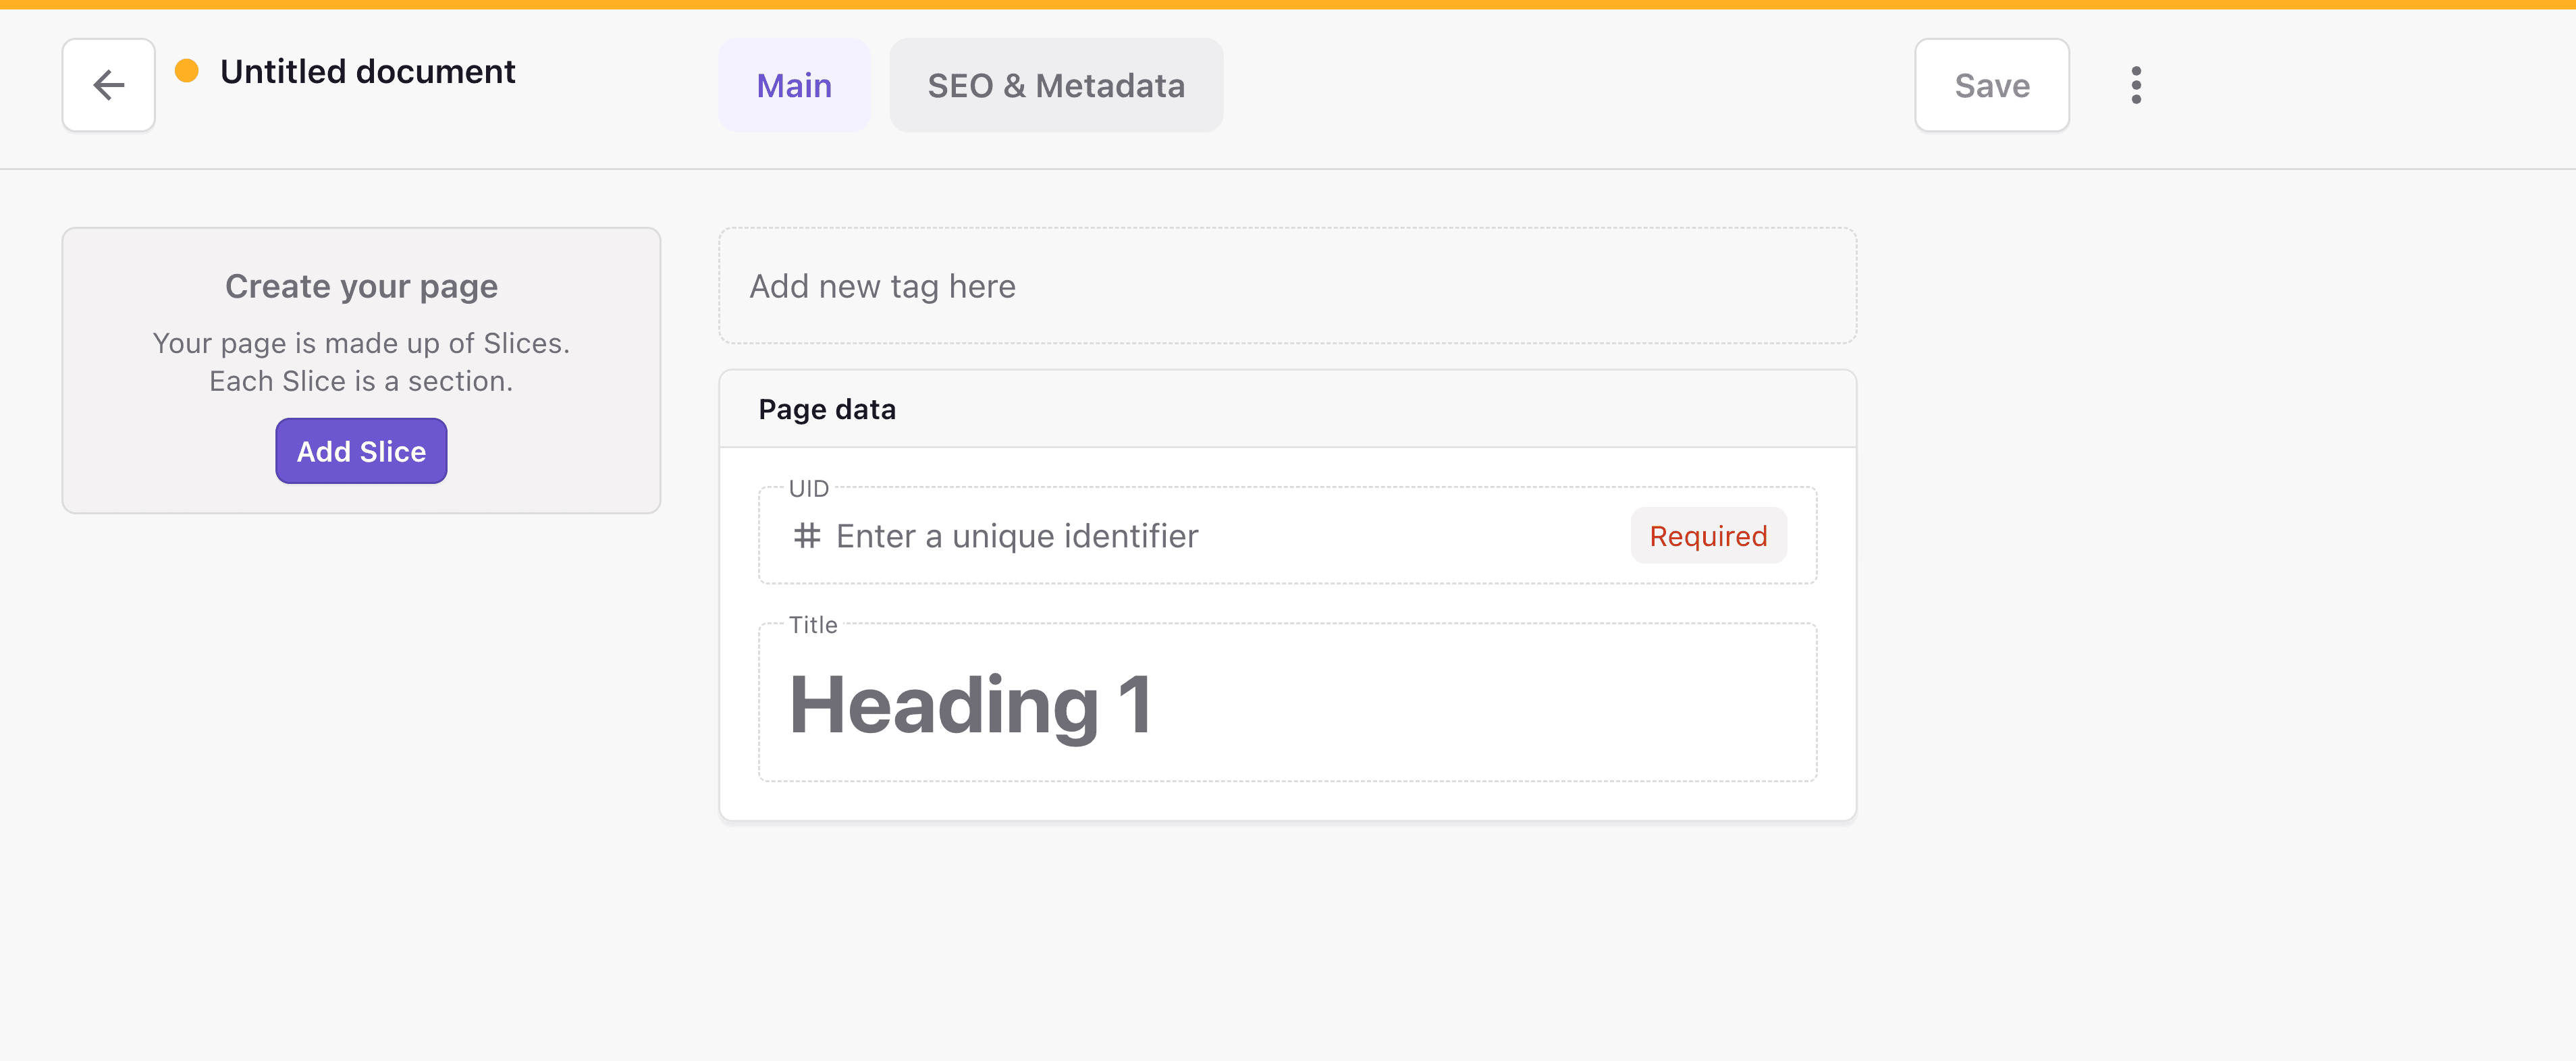Image resolution: width=2576 pixels, height=1061 pixels.
Task: Open the three-dot overflow menu
Action: click(2136, 85)
